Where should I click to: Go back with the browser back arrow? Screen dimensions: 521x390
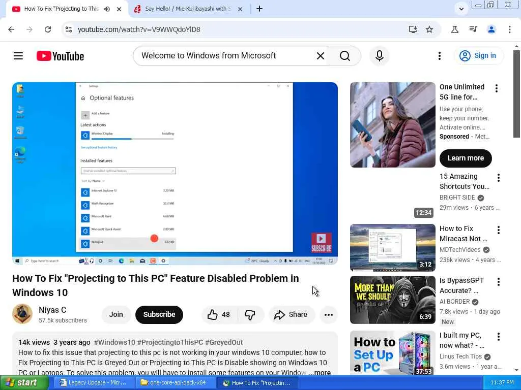click(11, 29)
